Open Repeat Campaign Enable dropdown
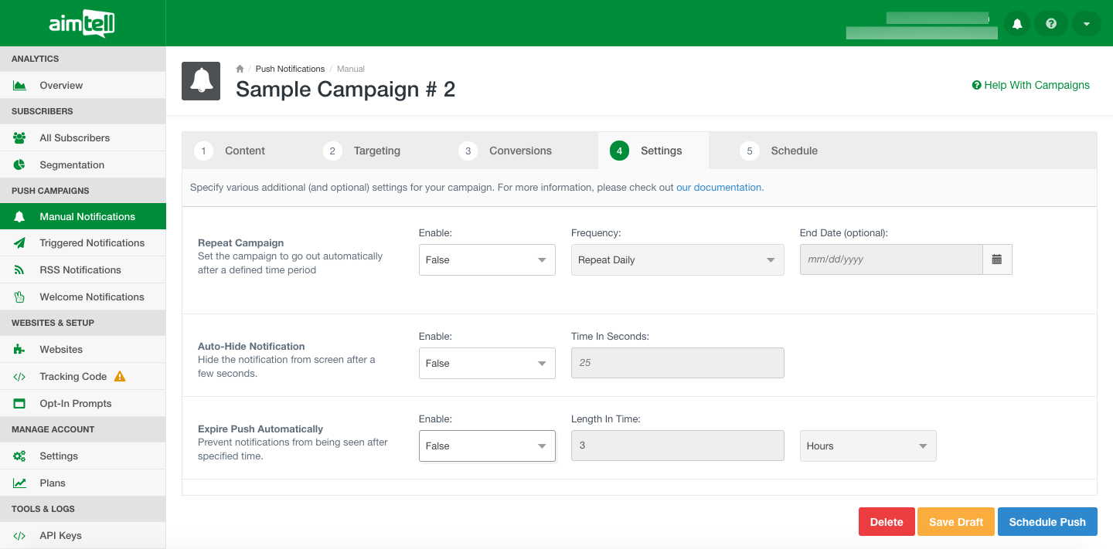This screenshot has width=1113, height=549. [x=487, y=260]
